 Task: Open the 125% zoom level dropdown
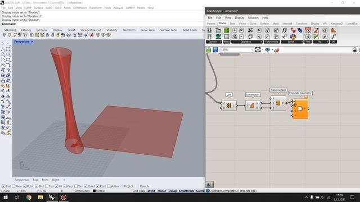coord(252,50)
